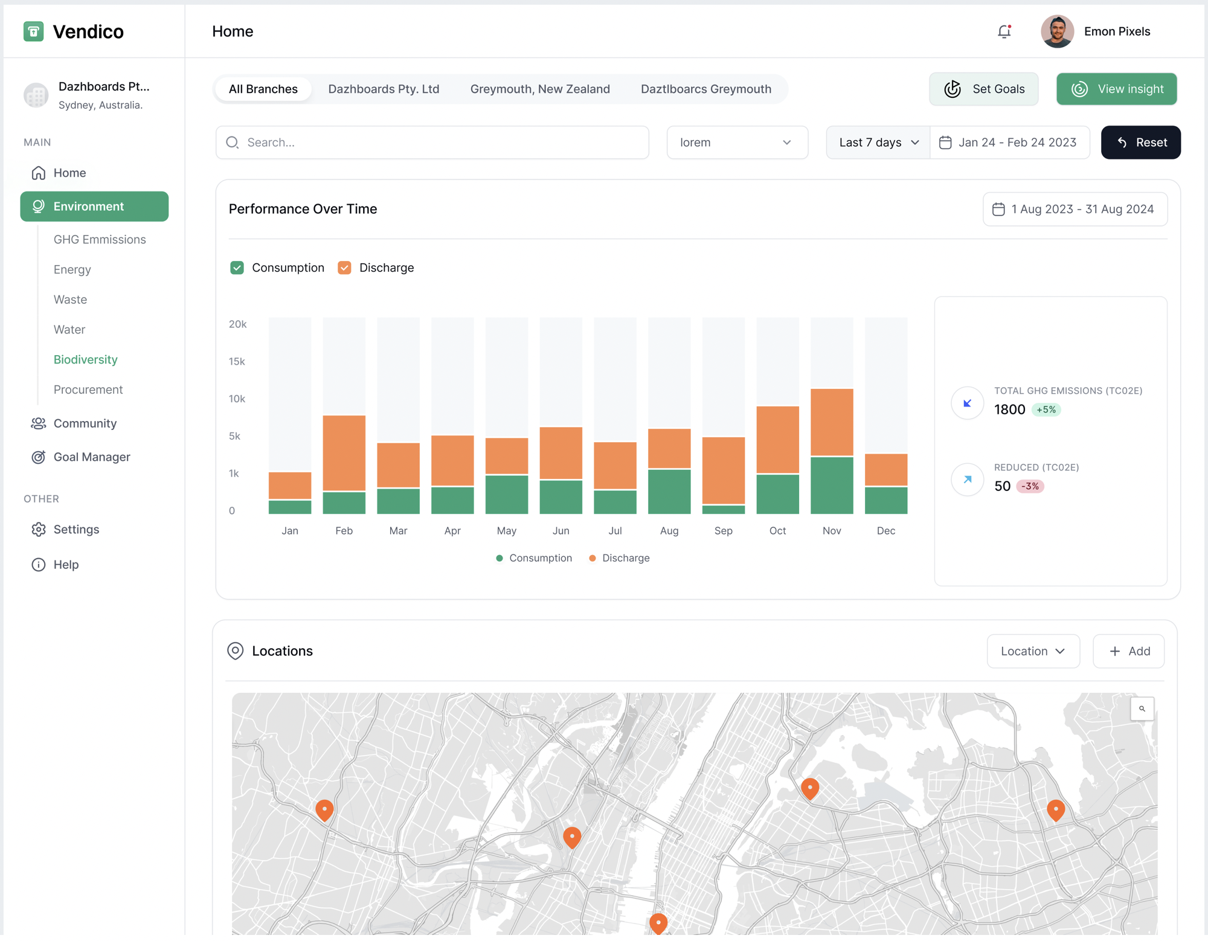Open the lorem dropdown
Viewport: 1208px width, 941px height.
click(737, 143)
